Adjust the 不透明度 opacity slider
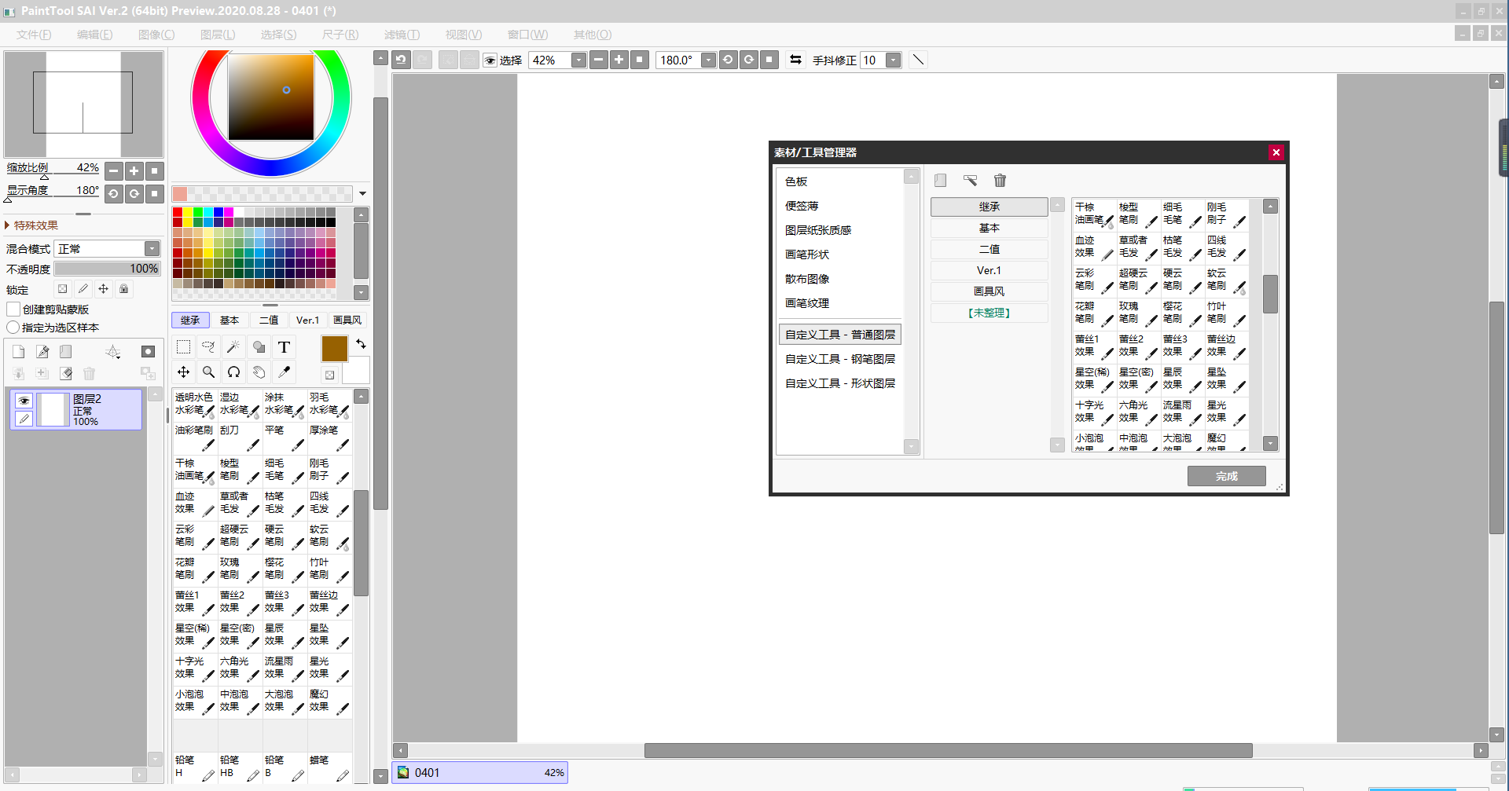1509x791 pixels. pyautogui.click(x=108, y=269)
